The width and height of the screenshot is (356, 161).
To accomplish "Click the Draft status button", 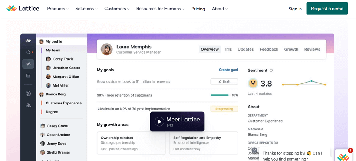I will click(x=224, y=81).
